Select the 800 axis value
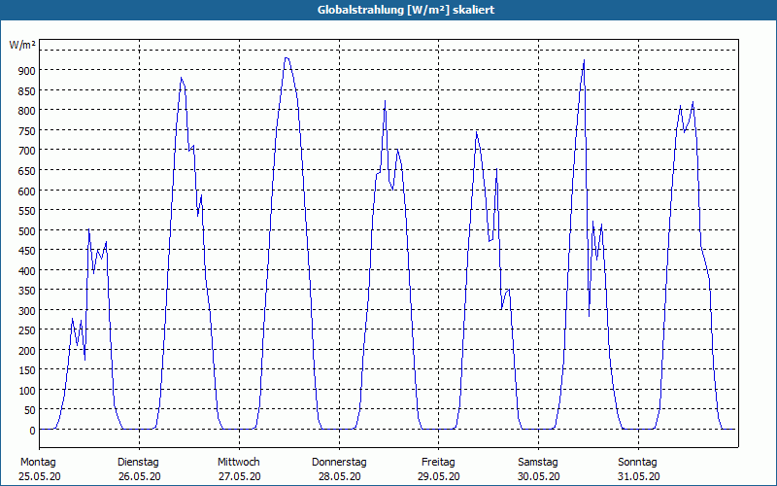 tap(26, 111)
